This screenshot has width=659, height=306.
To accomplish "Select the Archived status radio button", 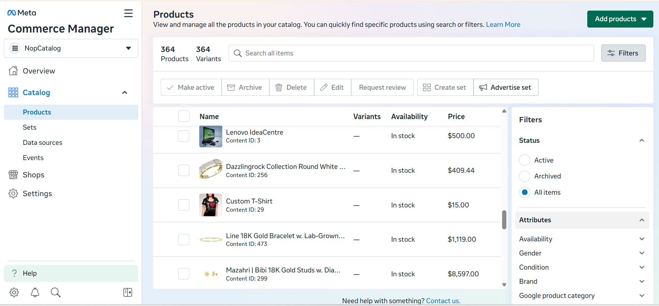I will coord(525,176).
